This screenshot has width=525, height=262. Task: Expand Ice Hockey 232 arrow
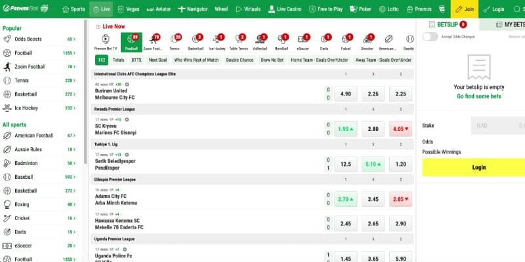click(74, 108)
